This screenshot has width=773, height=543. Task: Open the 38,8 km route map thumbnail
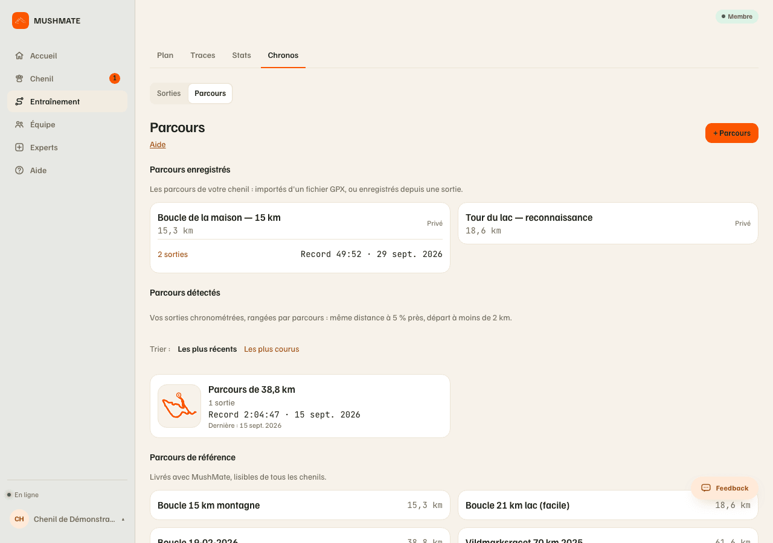click(179, 406)
